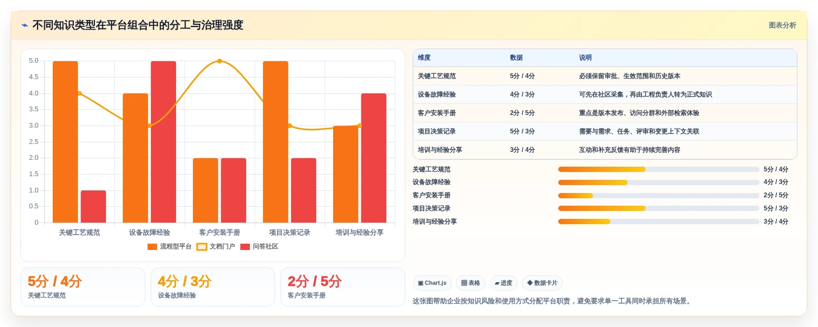818x327 pixels.
Task: Toggle 流程型平台 legend swatch
Action: coord(152,247)
